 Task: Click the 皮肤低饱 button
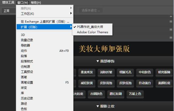pyautogui.click(x=125, y=83)
